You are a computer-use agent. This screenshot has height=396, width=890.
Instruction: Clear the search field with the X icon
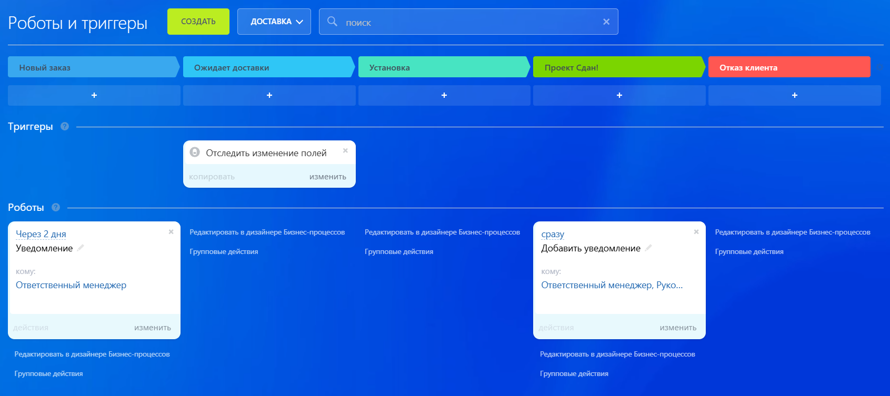606,22
